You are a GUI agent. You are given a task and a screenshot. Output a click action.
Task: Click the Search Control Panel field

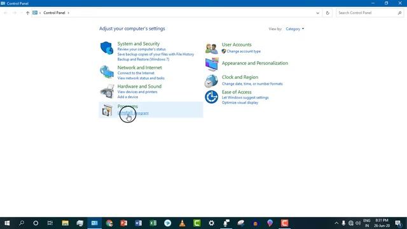tap(369, 13)
